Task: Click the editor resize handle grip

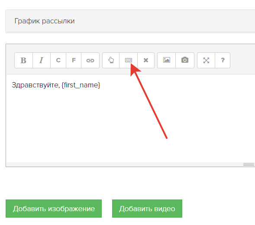Action: pos(249,164)
